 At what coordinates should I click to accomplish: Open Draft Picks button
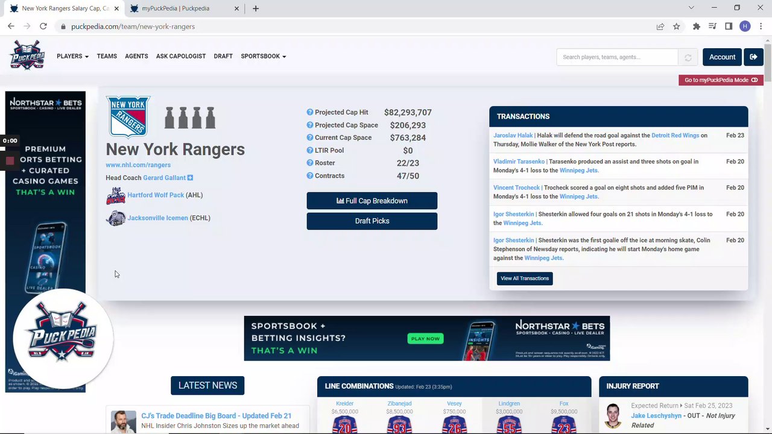point(372,221)
